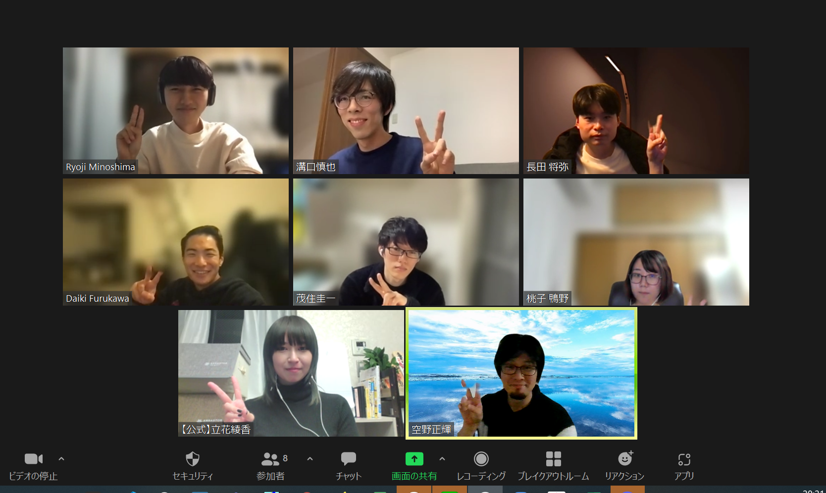
Task: Select the 【公式】立花綾香 video tile
Action: coord(291,373)
